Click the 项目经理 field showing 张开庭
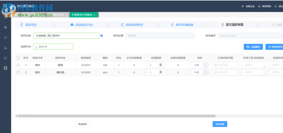This screenshot has height=133, width=283. (160, 36)
